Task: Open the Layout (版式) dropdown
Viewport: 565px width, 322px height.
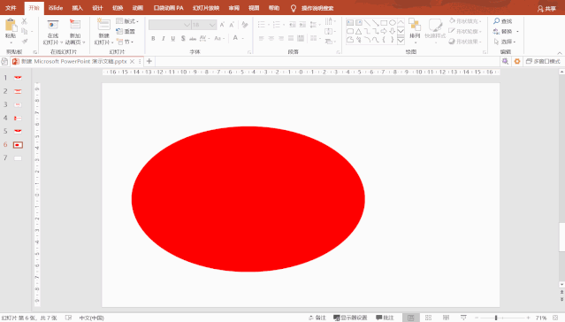Action: click(127, 21)
